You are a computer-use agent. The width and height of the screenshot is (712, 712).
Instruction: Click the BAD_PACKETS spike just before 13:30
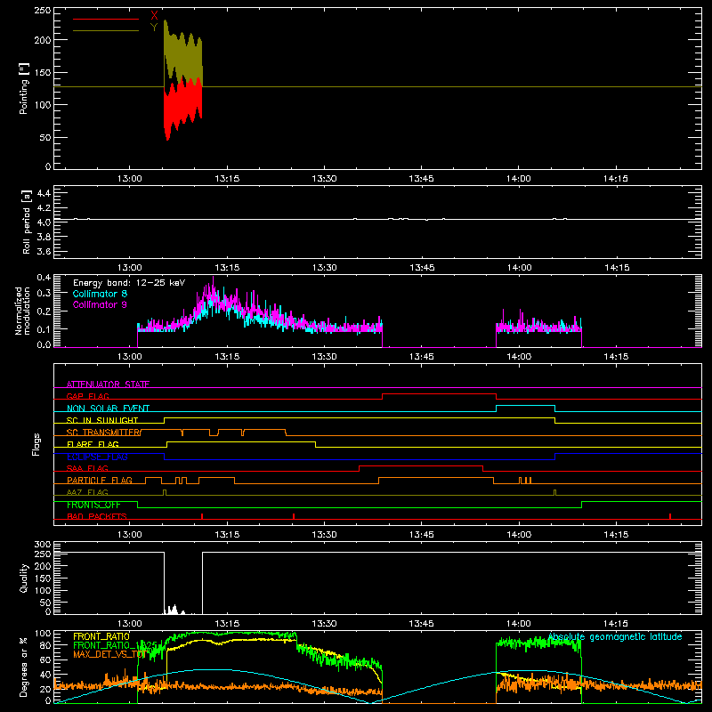pyautogui.click(x=294, y=516)
